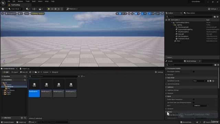Image resolution: width=220 pixels, height=124 pixels.
Task: Open the add content (cube plus) toolbar dropdown
Action: point(28,9)
